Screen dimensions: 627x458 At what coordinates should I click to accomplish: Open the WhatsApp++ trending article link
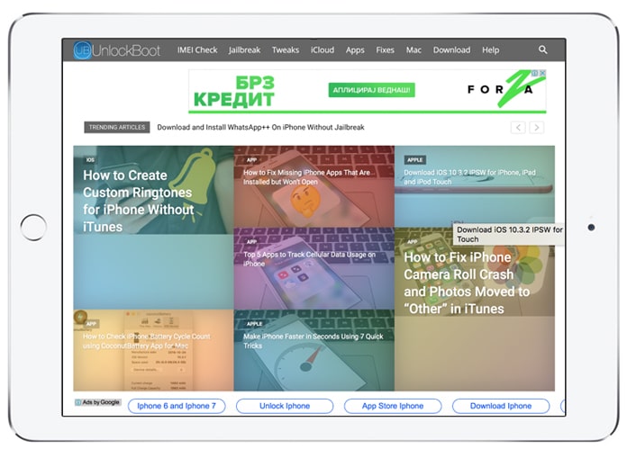[x=260, y=128]
